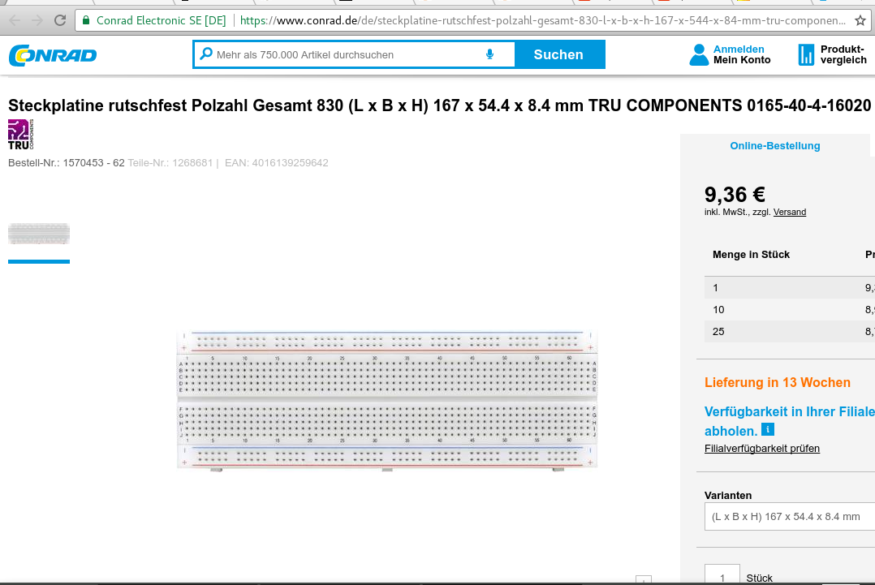Click the product search input field
Viewport: 875px width, 585px height.
pyautogui.click(x=346, y=54)
